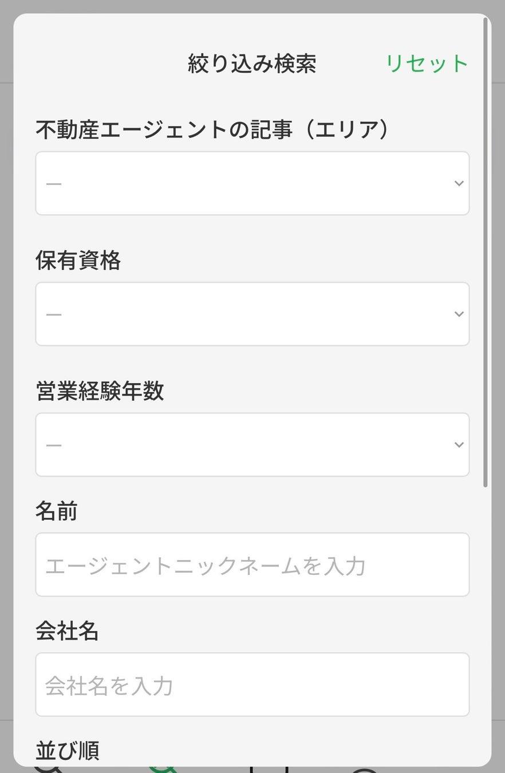The image size is (505, 773).
Task: Focus the 会社名を入力 text field
Action: pos(252,685)
